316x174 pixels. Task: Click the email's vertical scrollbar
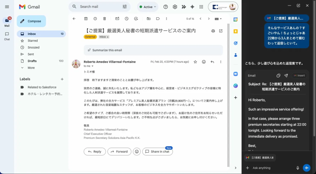pyautogui.click(x=228, y=92)
